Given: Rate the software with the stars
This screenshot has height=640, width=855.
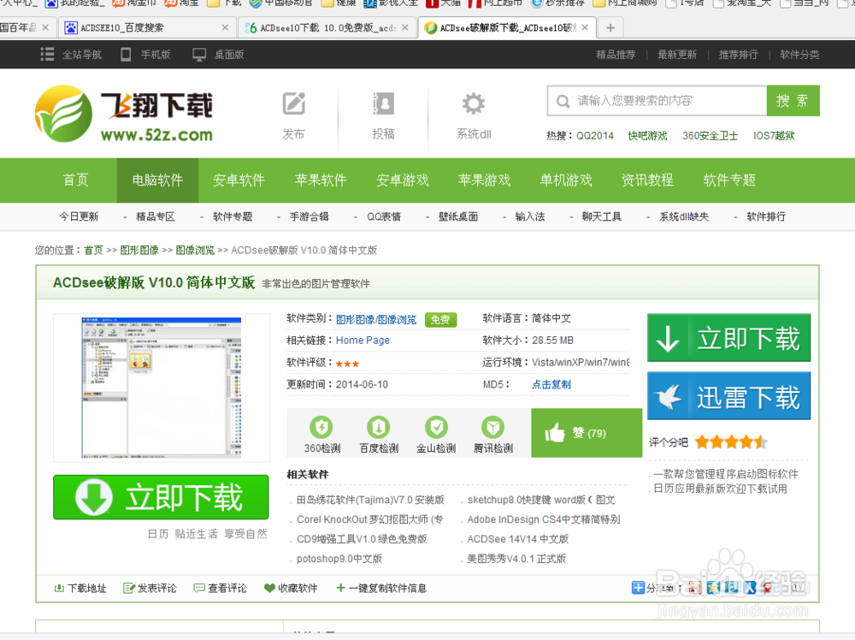Looking at the screenshot, I should coord(732,441).
